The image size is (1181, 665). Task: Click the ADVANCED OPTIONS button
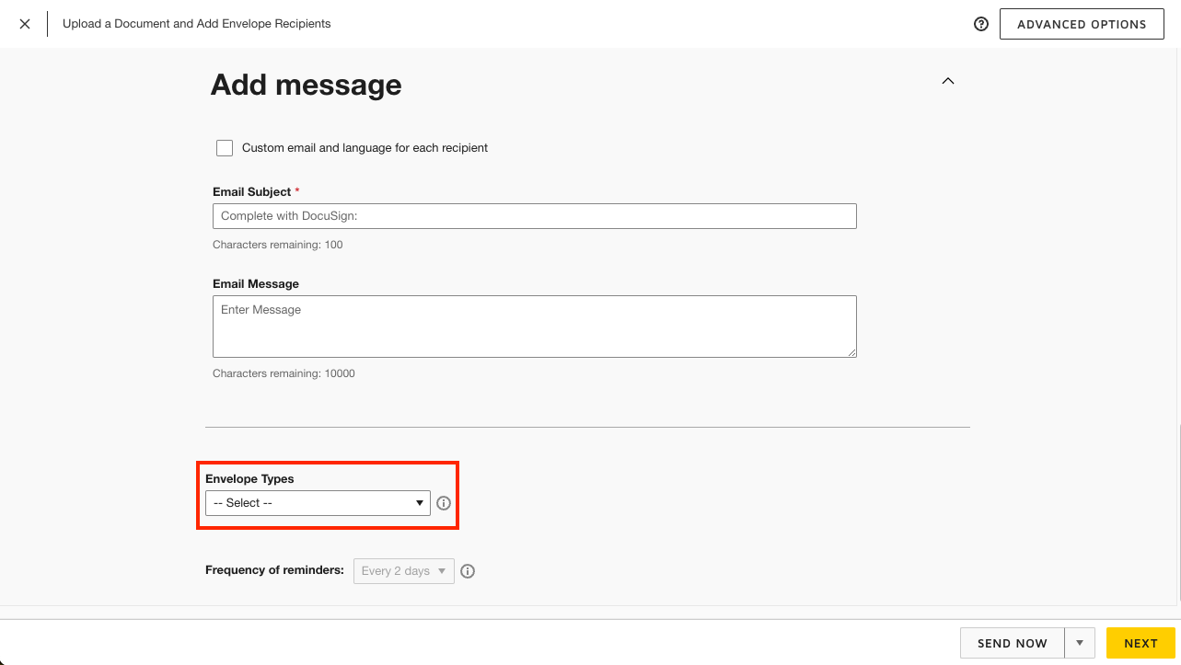coord(1082,25)
